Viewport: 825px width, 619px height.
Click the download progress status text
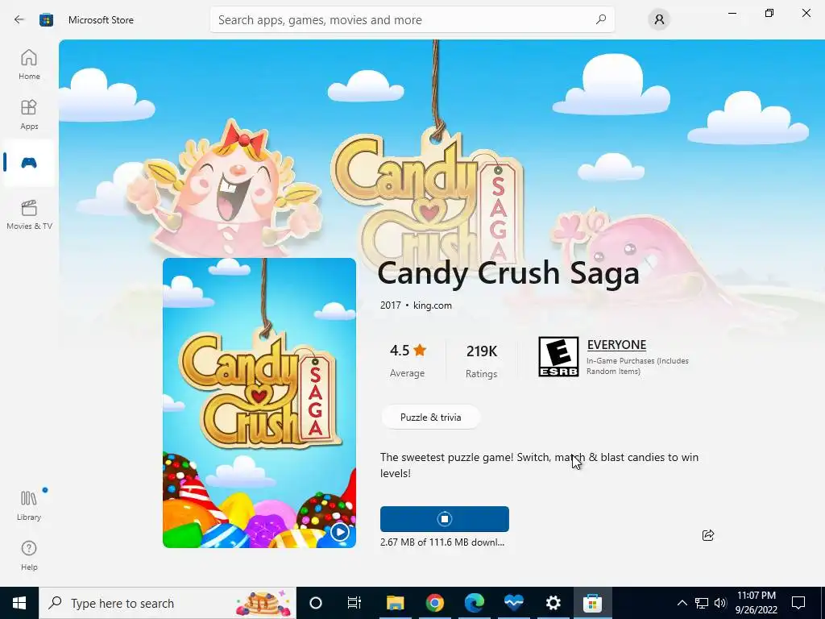click(x=442, y=542)
